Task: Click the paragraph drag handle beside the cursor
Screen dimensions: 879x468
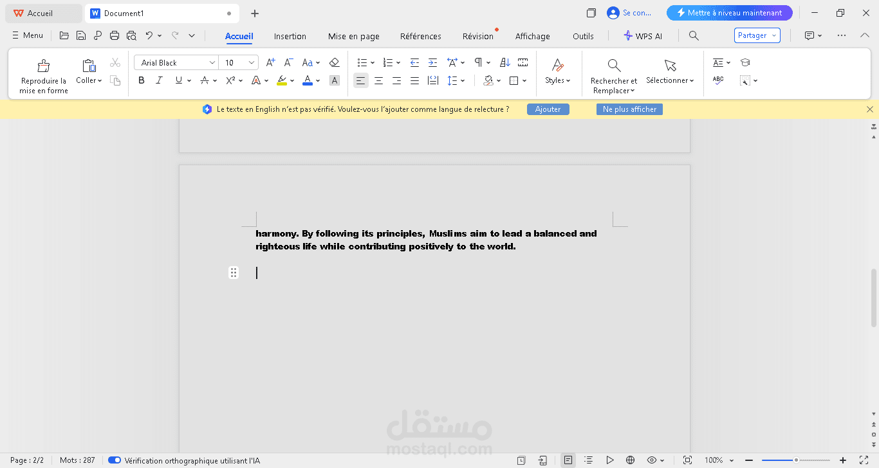Action: point(234,273)
